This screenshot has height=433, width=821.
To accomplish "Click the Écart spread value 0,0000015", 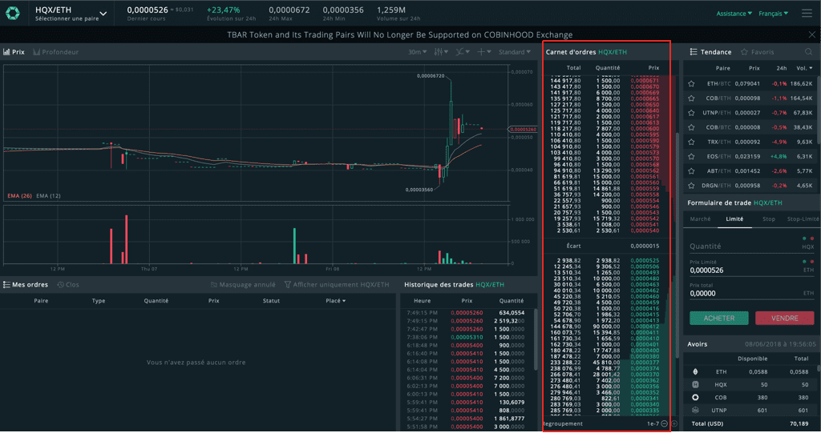I will (645, 246).
